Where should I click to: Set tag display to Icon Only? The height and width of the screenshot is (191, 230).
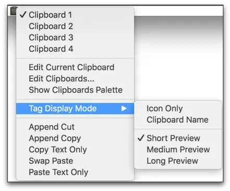[178, 109]
